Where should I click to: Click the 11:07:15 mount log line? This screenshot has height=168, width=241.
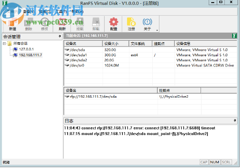(x=136, y=134)
